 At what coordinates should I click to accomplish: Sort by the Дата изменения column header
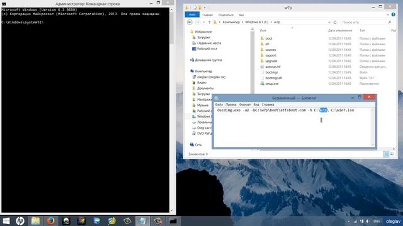click(x=340, y=31)
